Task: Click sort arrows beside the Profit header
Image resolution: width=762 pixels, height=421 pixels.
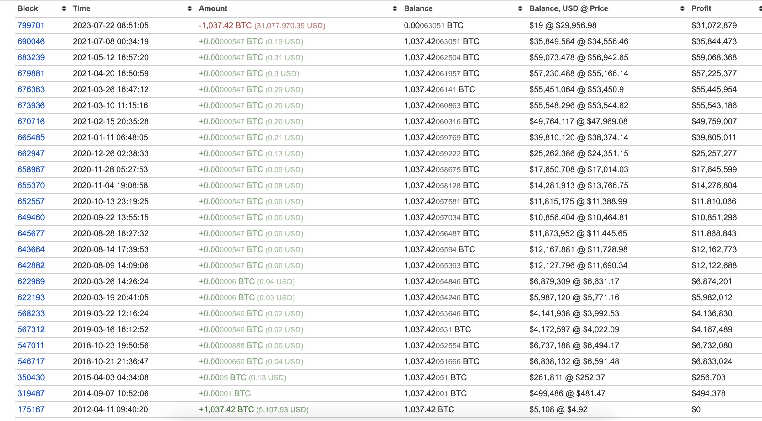Action: [x=760, y=8]
